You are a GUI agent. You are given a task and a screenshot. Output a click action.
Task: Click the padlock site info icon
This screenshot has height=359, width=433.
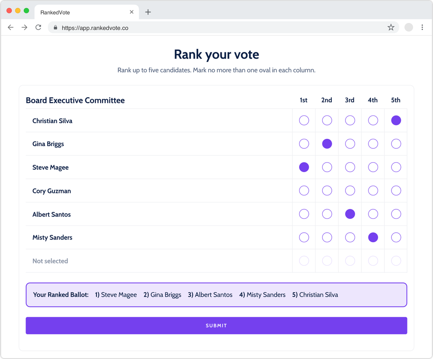tap(55, 28)
